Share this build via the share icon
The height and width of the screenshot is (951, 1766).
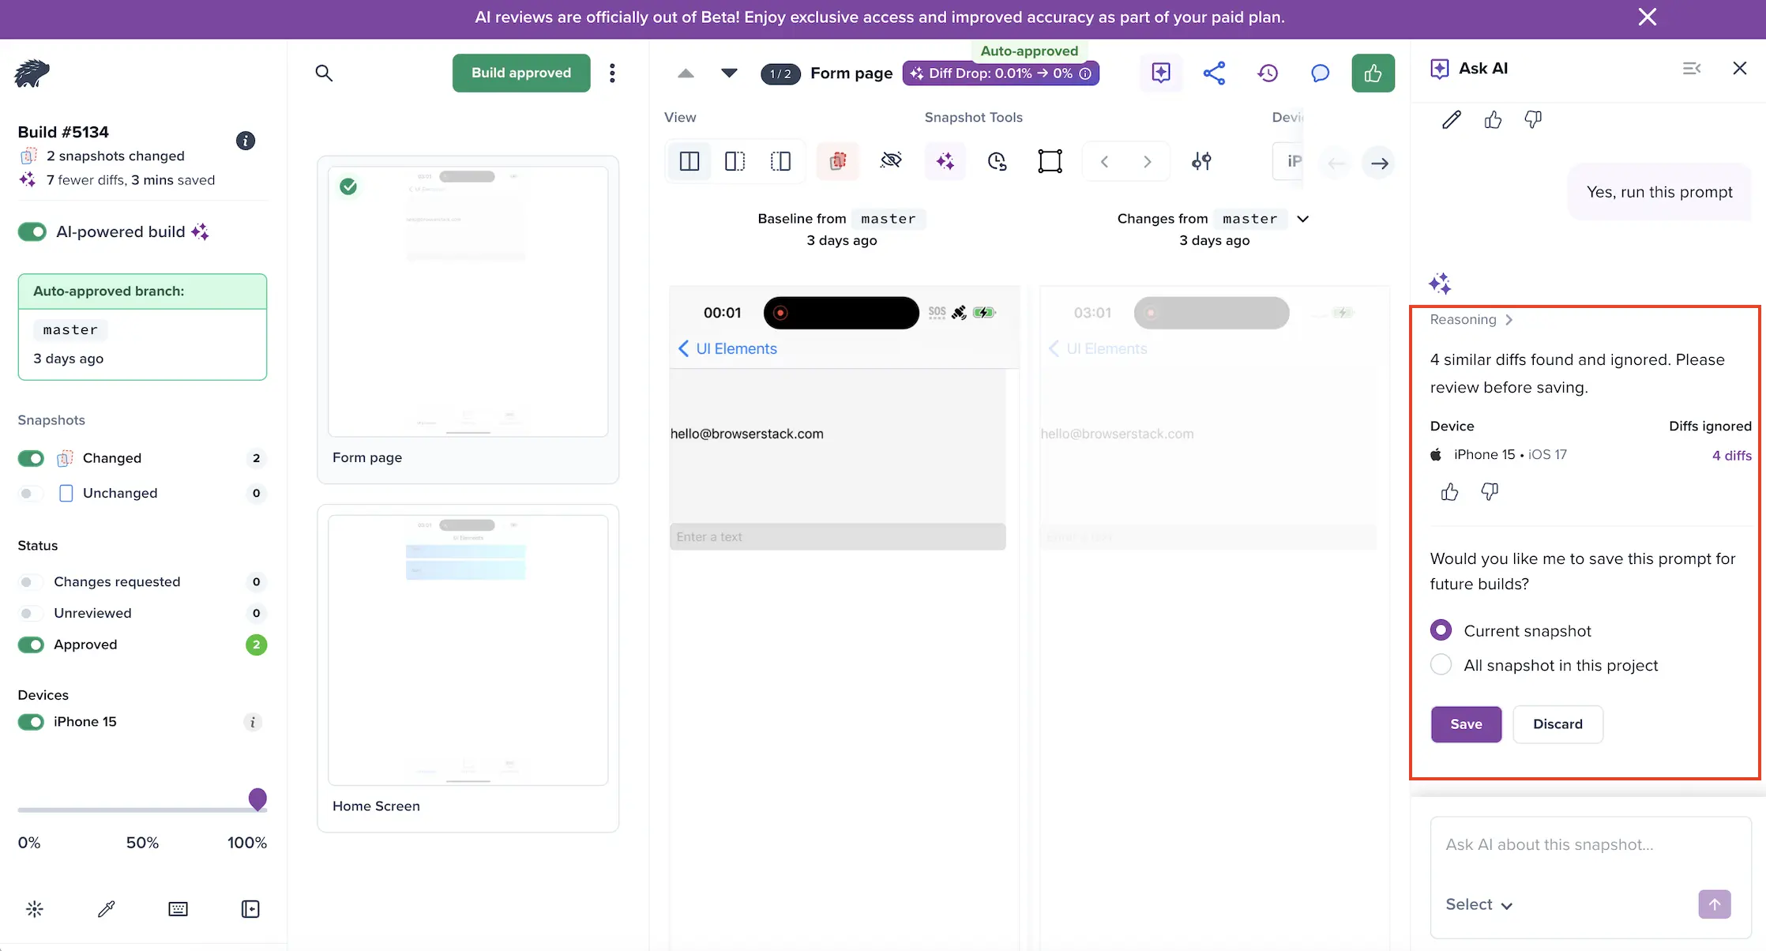tap(1215, 73)
